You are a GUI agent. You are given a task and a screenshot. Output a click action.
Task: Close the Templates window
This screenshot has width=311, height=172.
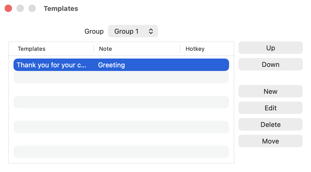point(8,8)
